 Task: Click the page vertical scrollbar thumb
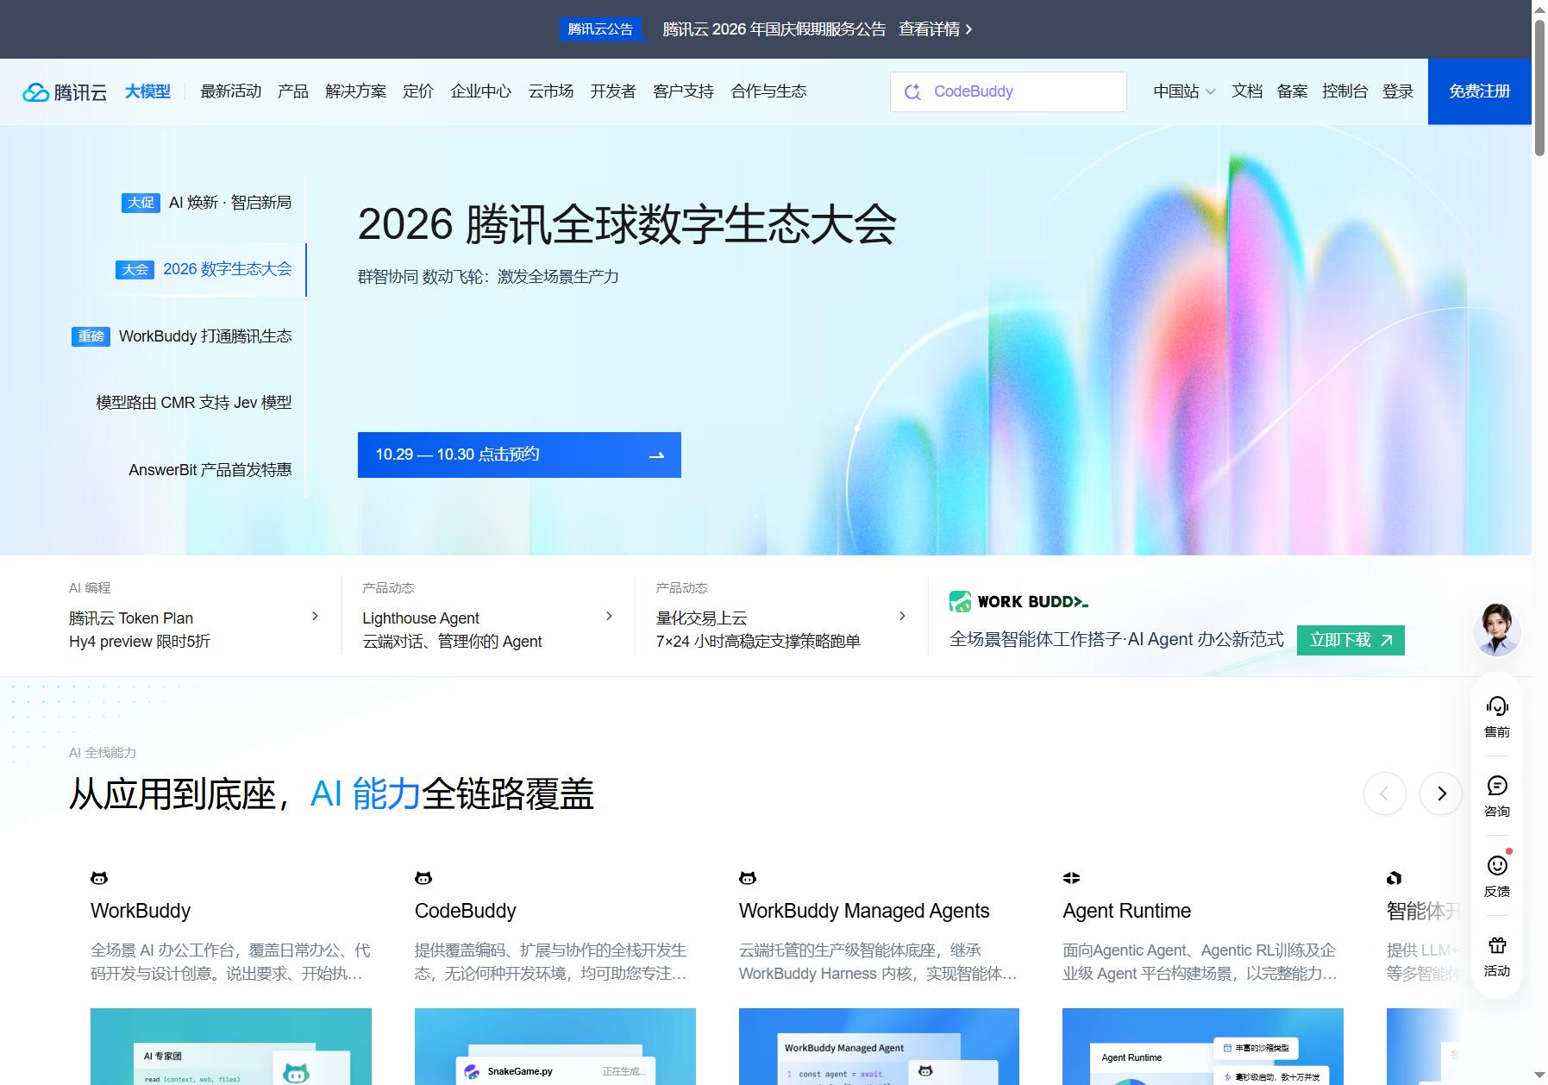[x=1539, y=86]
